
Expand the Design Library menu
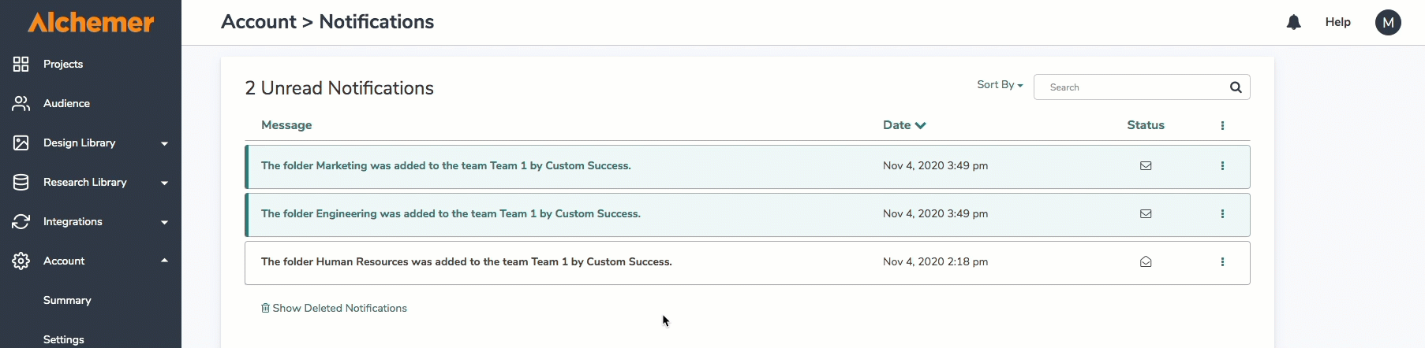[164, 143]
